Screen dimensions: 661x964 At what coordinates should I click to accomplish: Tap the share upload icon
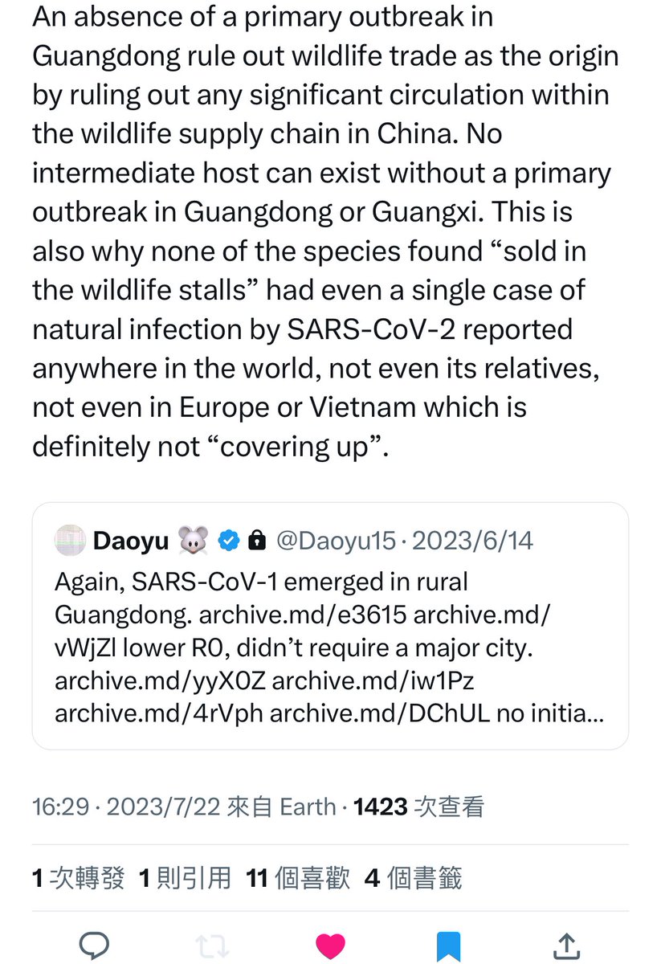coord(566,945)
